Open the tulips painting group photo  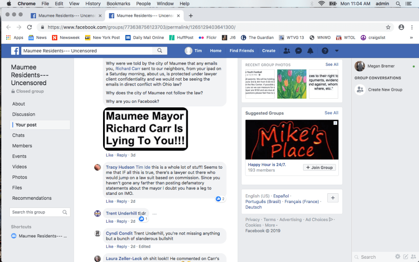pos(291,84)
